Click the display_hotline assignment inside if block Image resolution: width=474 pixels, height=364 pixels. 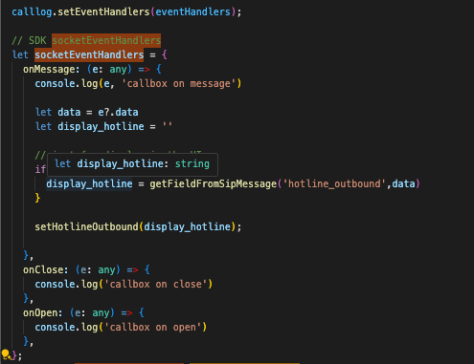[89, 183]
